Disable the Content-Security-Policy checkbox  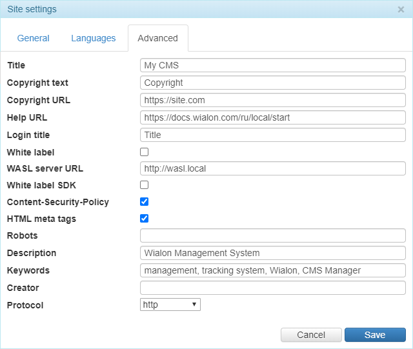(x=145, y=202)
